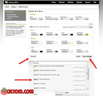Click the Example shoutbox scrollbar thumb
This screenshot has width=103, height=96.
click(88, 74)
